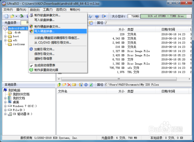
Task: Select the .disk folder in tree
Action: [17, 33]
